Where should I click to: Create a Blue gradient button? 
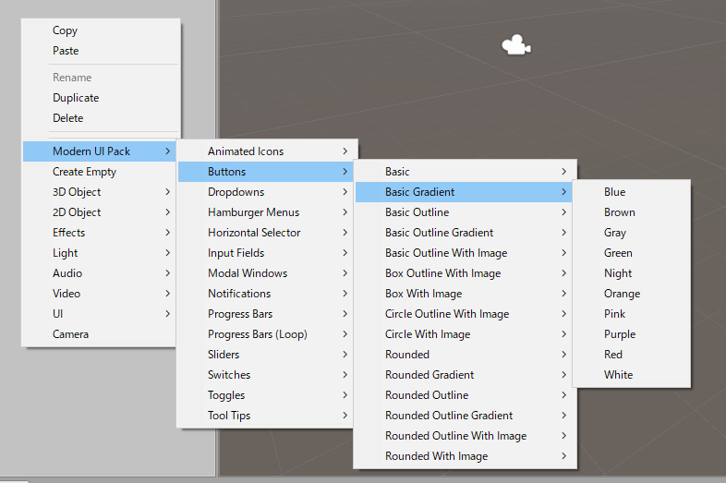(x=632, y=192)
